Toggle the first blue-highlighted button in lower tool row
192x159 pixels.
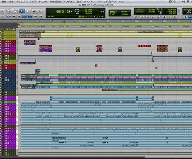25,16
